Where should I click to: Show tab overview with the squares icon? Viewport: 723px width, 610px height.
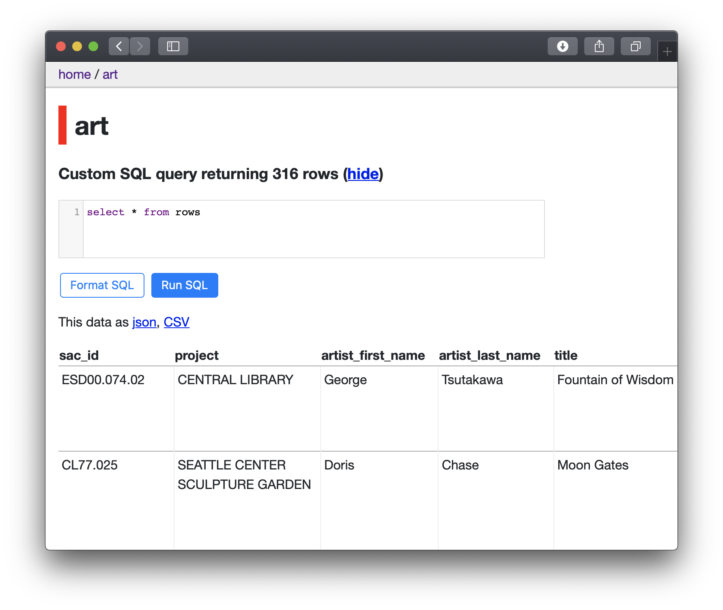click(635, 46)
